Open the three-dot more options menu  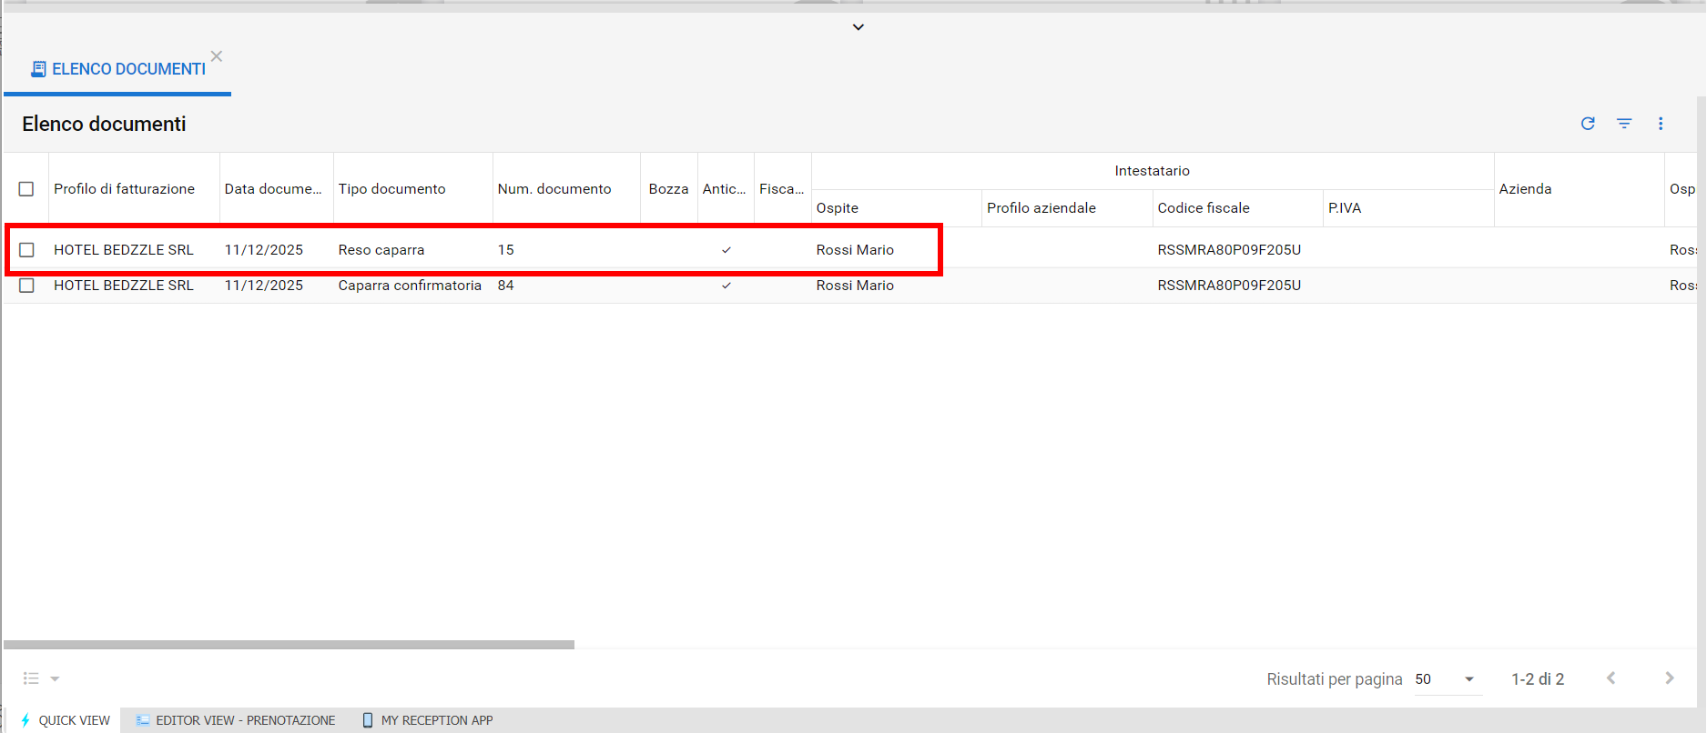(1661, 124)
